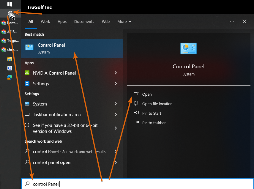
Task: Click Open file location
Action: tap(157, 104)
